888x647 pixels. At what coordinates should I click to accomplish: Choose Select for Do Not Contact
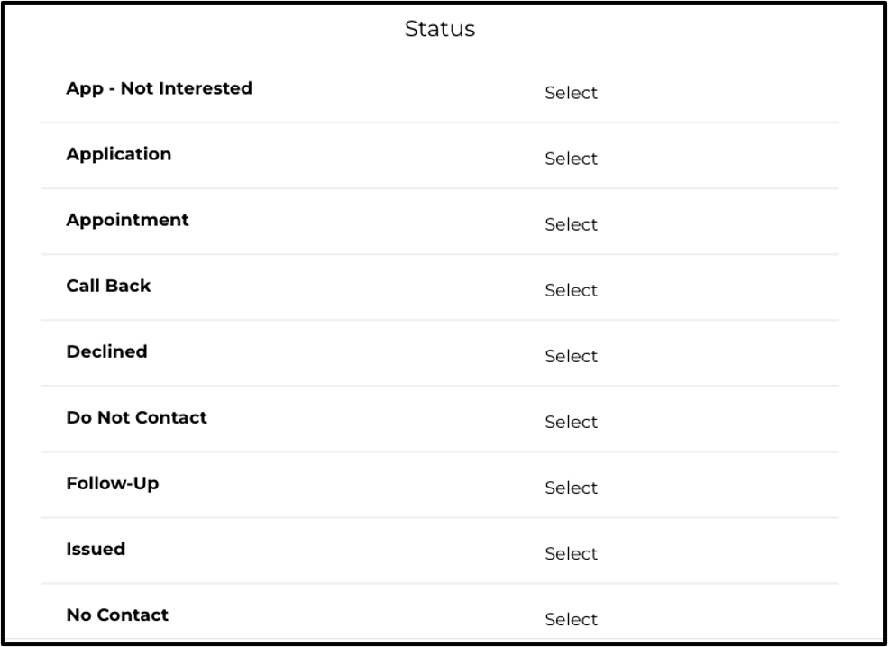click(x=571, y=422)
